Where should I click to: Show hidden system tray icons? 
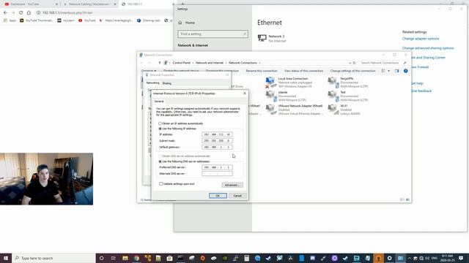point(410,258)
